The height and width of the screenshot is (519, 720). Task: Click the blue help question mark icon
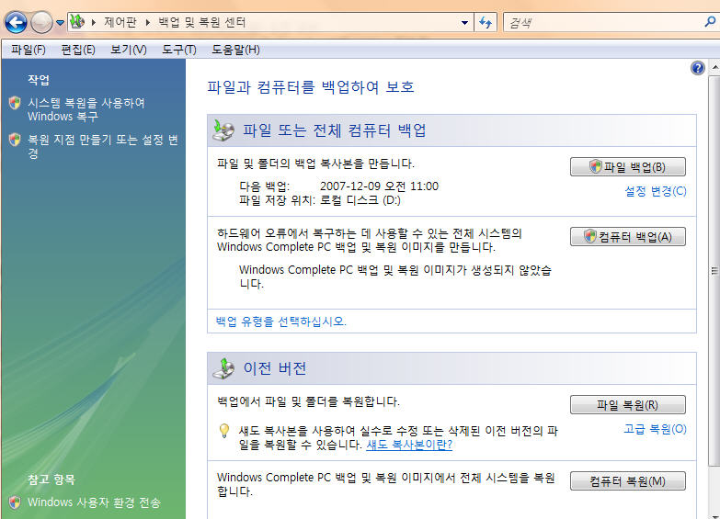698,68
